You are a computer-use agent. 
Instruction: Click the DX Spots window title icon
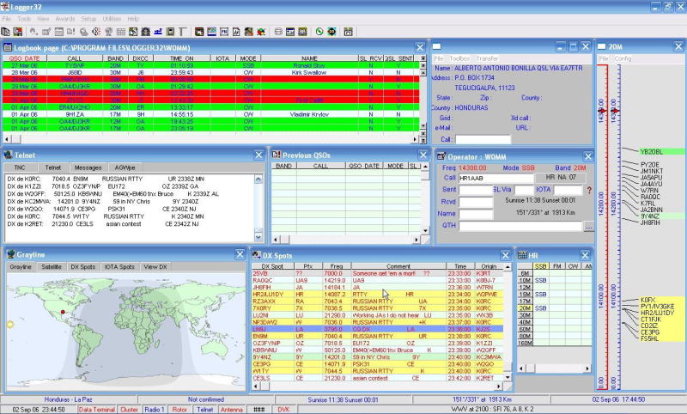pos(257,255)
